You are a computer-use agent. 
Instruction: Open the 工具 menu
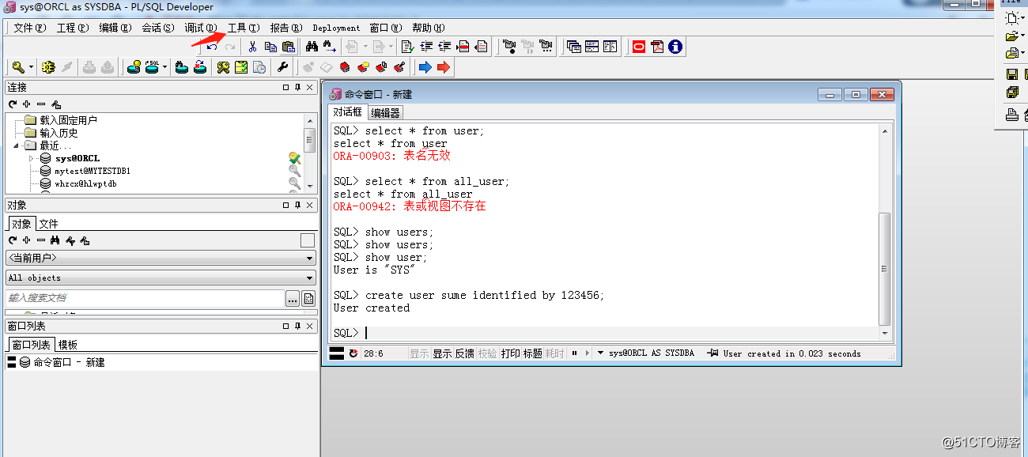click(243, 28)
